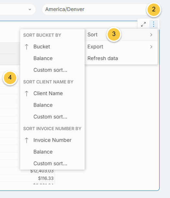Click ascending arrow next to Client Name
This screenshot has height=198, width=170.
(x=27, y=93)
